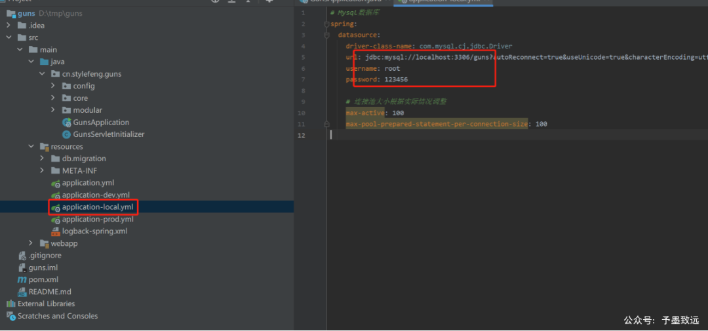Image resolution: width=708 pixels, height=331 pixels.
Task: Expand the webapp folder
Action: pyautogui.click(x=31, y=244)
